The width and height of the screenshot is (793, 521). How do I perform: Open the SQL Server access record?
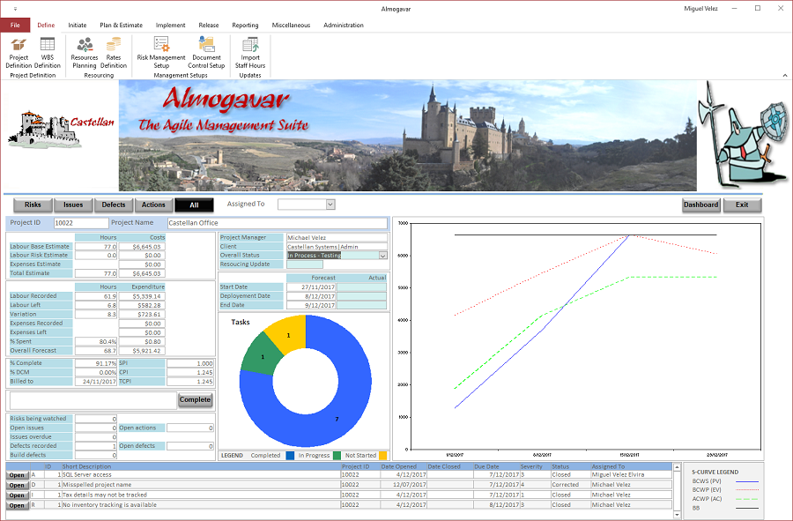tap(17, 475)
